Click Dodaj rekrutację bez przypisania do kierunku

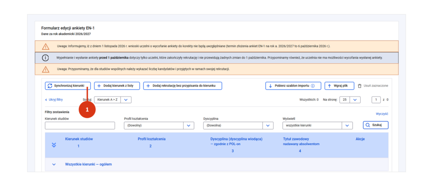(183, 86)
